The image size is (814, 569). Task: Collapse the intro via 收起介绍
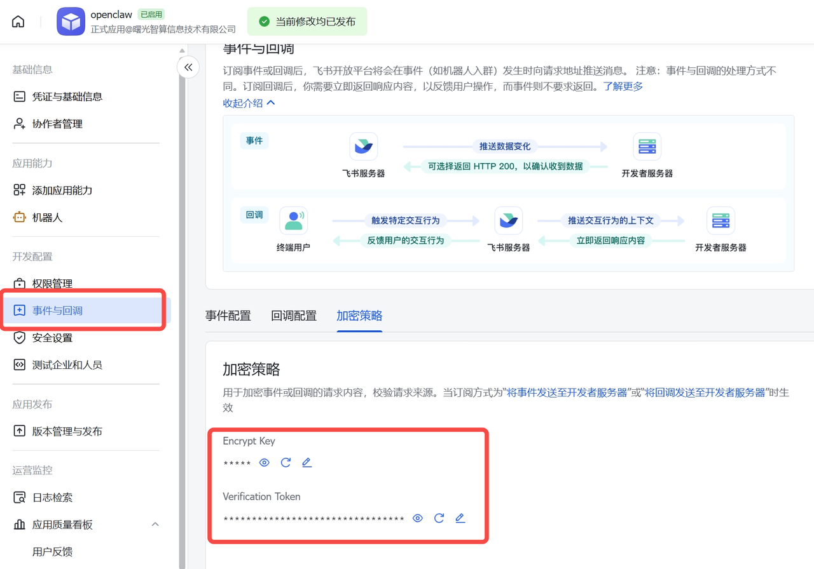249,103
